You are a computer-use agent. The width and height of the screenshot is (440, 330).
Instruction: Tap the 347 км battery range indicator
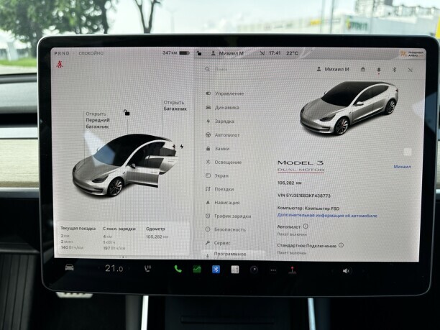pos(176,52)
